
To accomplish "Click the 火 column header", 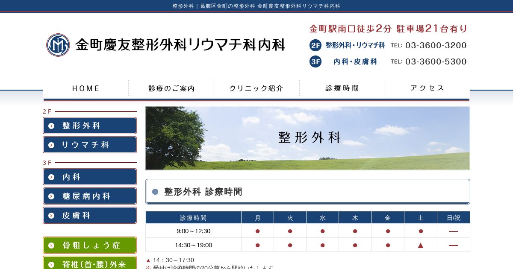I will [x=290, y=218].
